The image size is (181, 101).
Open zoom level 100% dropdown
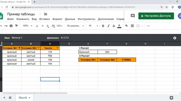tap(27, 26)
